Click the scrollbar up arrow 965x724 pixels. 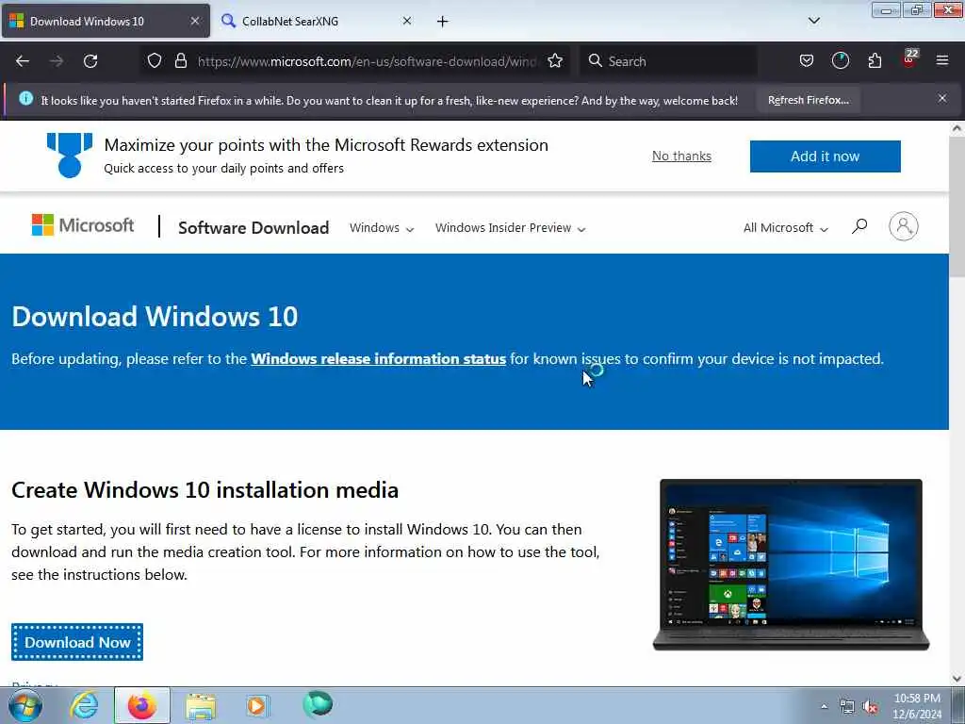[957, 128]
